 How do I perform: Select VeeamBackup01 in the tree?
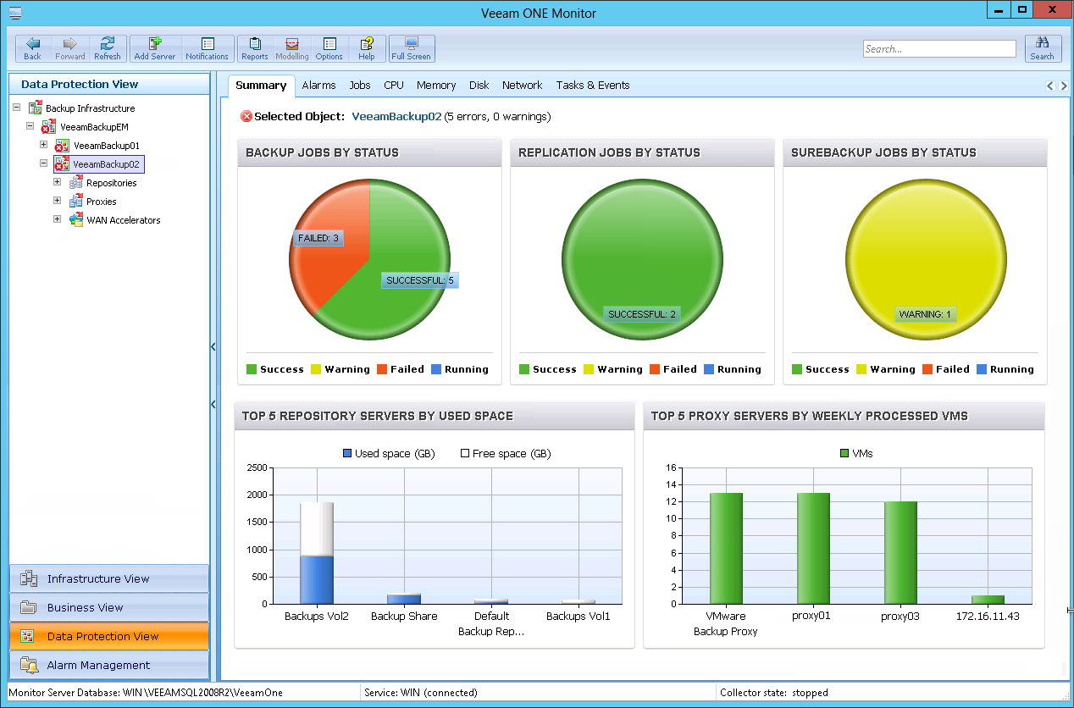coord(107,146)
